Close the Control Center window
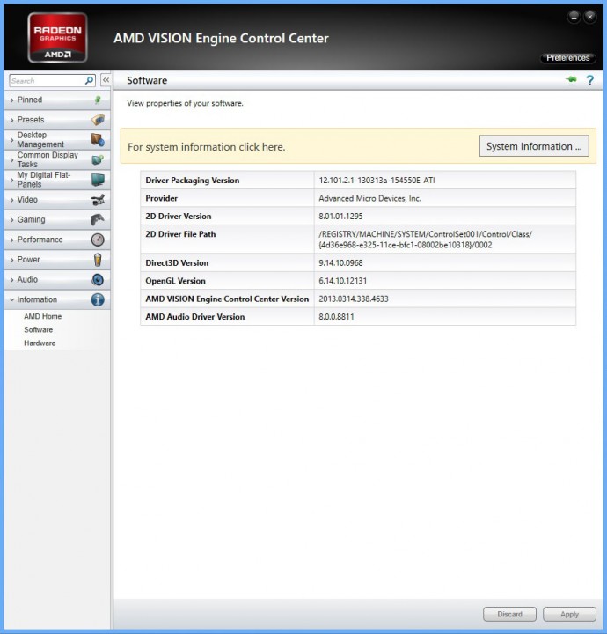The image size is (607, 634). click(590, 17)
